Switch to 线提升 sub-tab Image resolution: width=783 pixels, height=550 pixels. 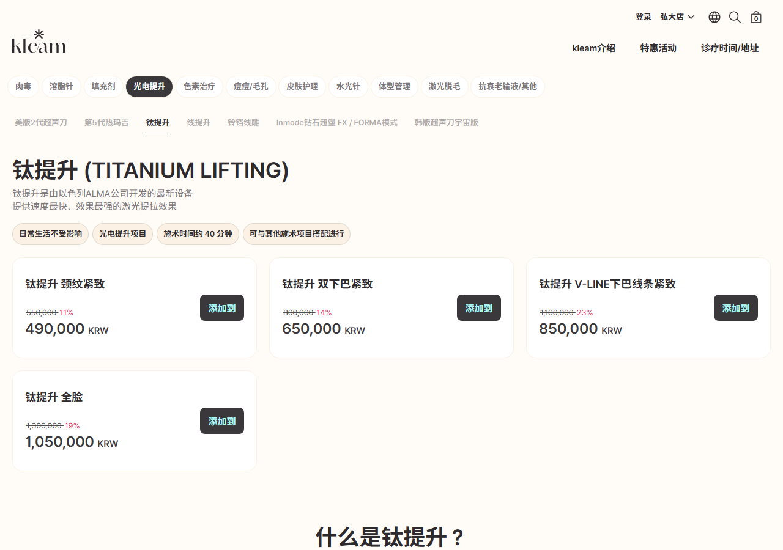[x=199, y=122]
